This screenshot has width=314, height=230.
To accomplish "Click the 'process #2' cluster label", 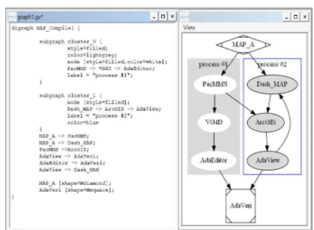I will [272, 64].
